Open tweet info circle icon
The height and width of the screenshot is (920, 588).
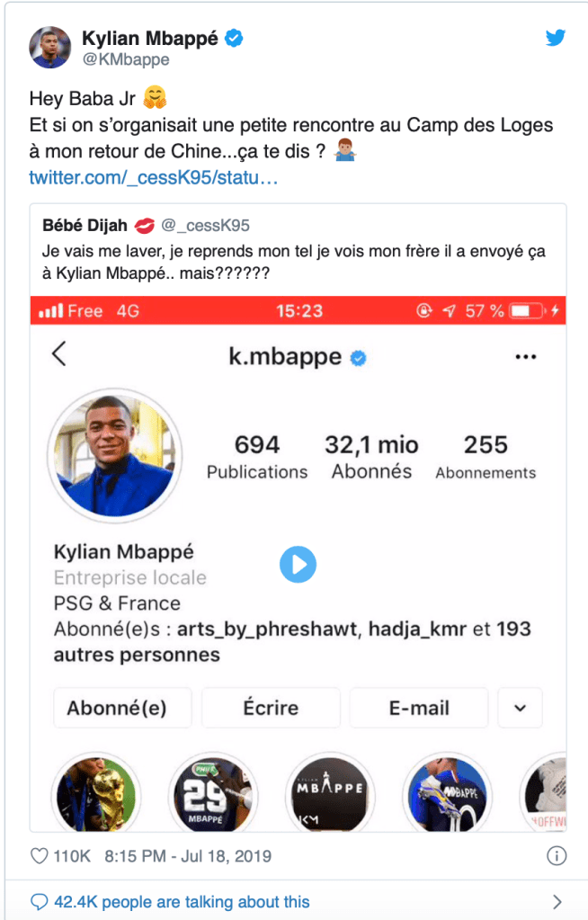557,855
